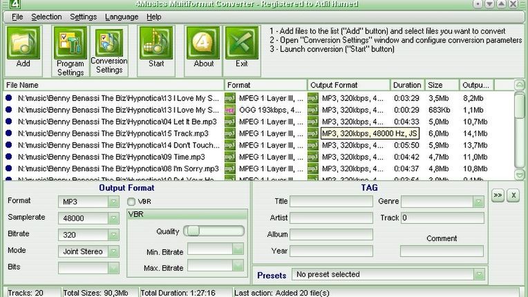528x297 pixels.
Task: Open the File menu
Action: 17,17
